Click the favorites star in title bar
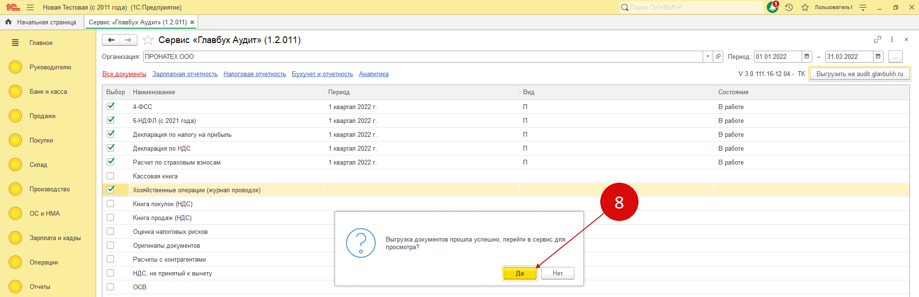Screen dimensions: 919x297 805,7
